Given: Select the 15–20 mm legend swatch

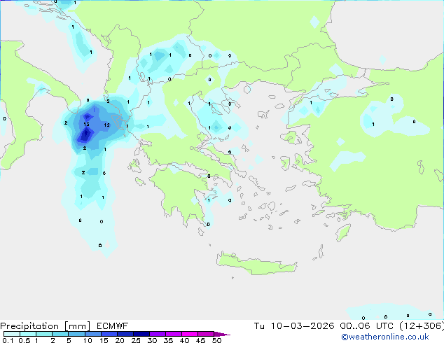Looking at the screenshot, I should tap(109, 334).
